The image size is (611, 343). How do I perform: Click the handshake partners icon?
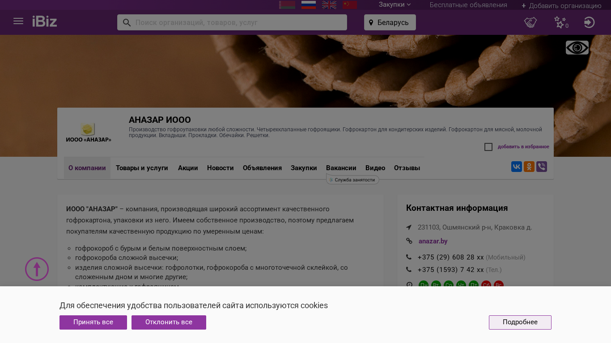pyautogui.click(x=530, y=22)
